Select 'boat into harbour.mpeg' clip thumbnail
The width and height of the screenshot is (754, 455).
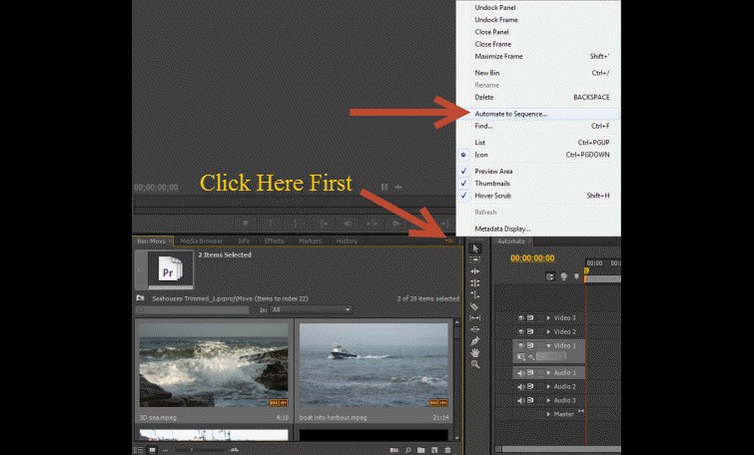(x=374, y=365)
